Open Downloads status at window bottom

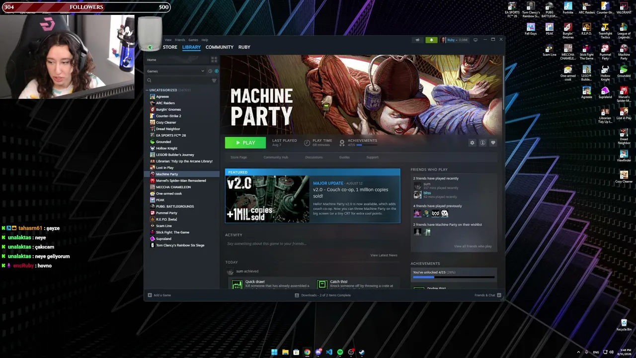point(322,295)
